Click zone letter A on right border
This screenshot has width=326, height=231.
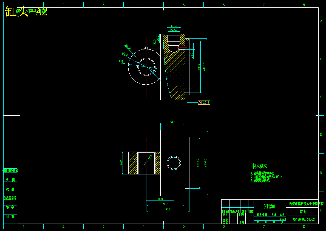pos(321,21)
